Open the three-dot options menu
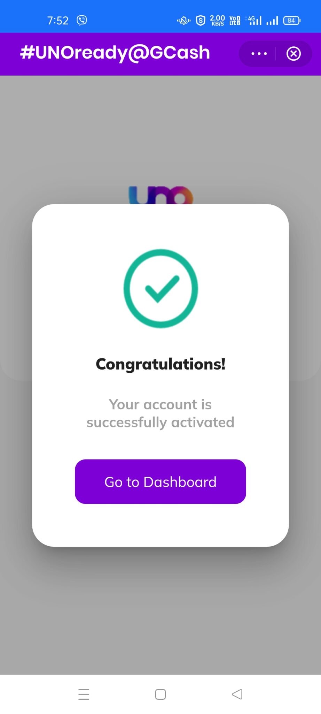Image resolution: width=321 pixels, height=714 pixels. click(258, 53)
